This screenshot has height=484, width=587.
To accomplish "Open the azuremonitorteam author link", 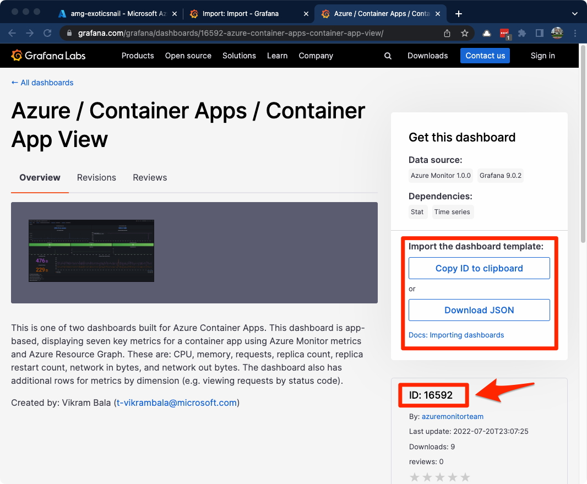I will (453, 417).
